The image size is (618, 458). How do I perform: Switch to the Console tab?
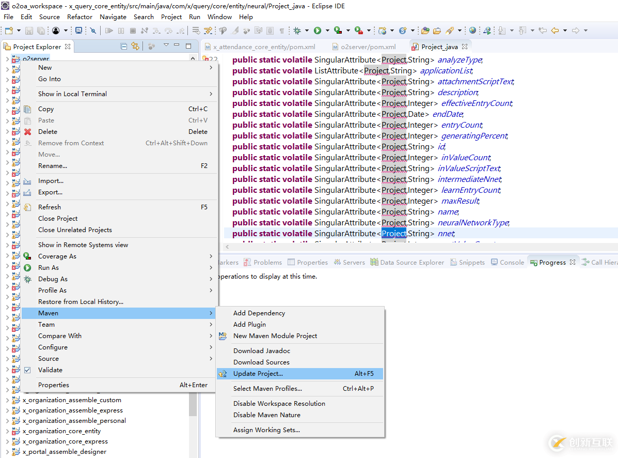pos(511,263)
